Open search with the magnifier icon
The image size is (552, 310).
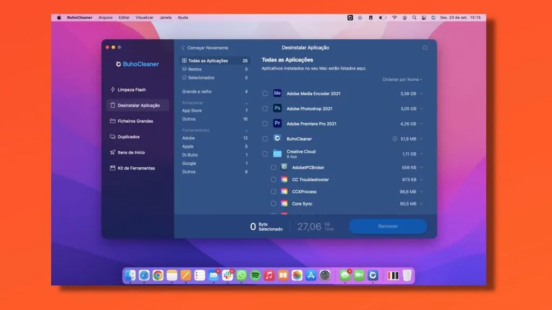[x=425, y=48]
